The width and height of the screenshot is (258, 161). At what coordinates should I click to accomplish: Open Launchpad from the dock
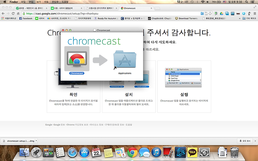tap(36, 152)
